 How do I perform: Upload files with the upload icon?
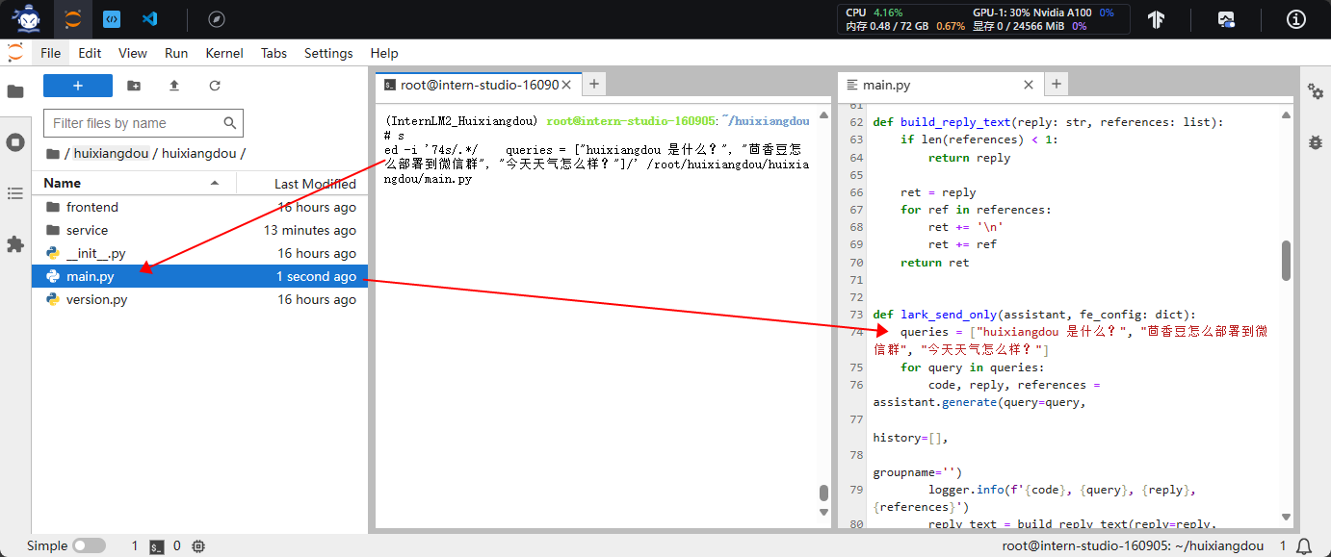(x=174, y=86)
